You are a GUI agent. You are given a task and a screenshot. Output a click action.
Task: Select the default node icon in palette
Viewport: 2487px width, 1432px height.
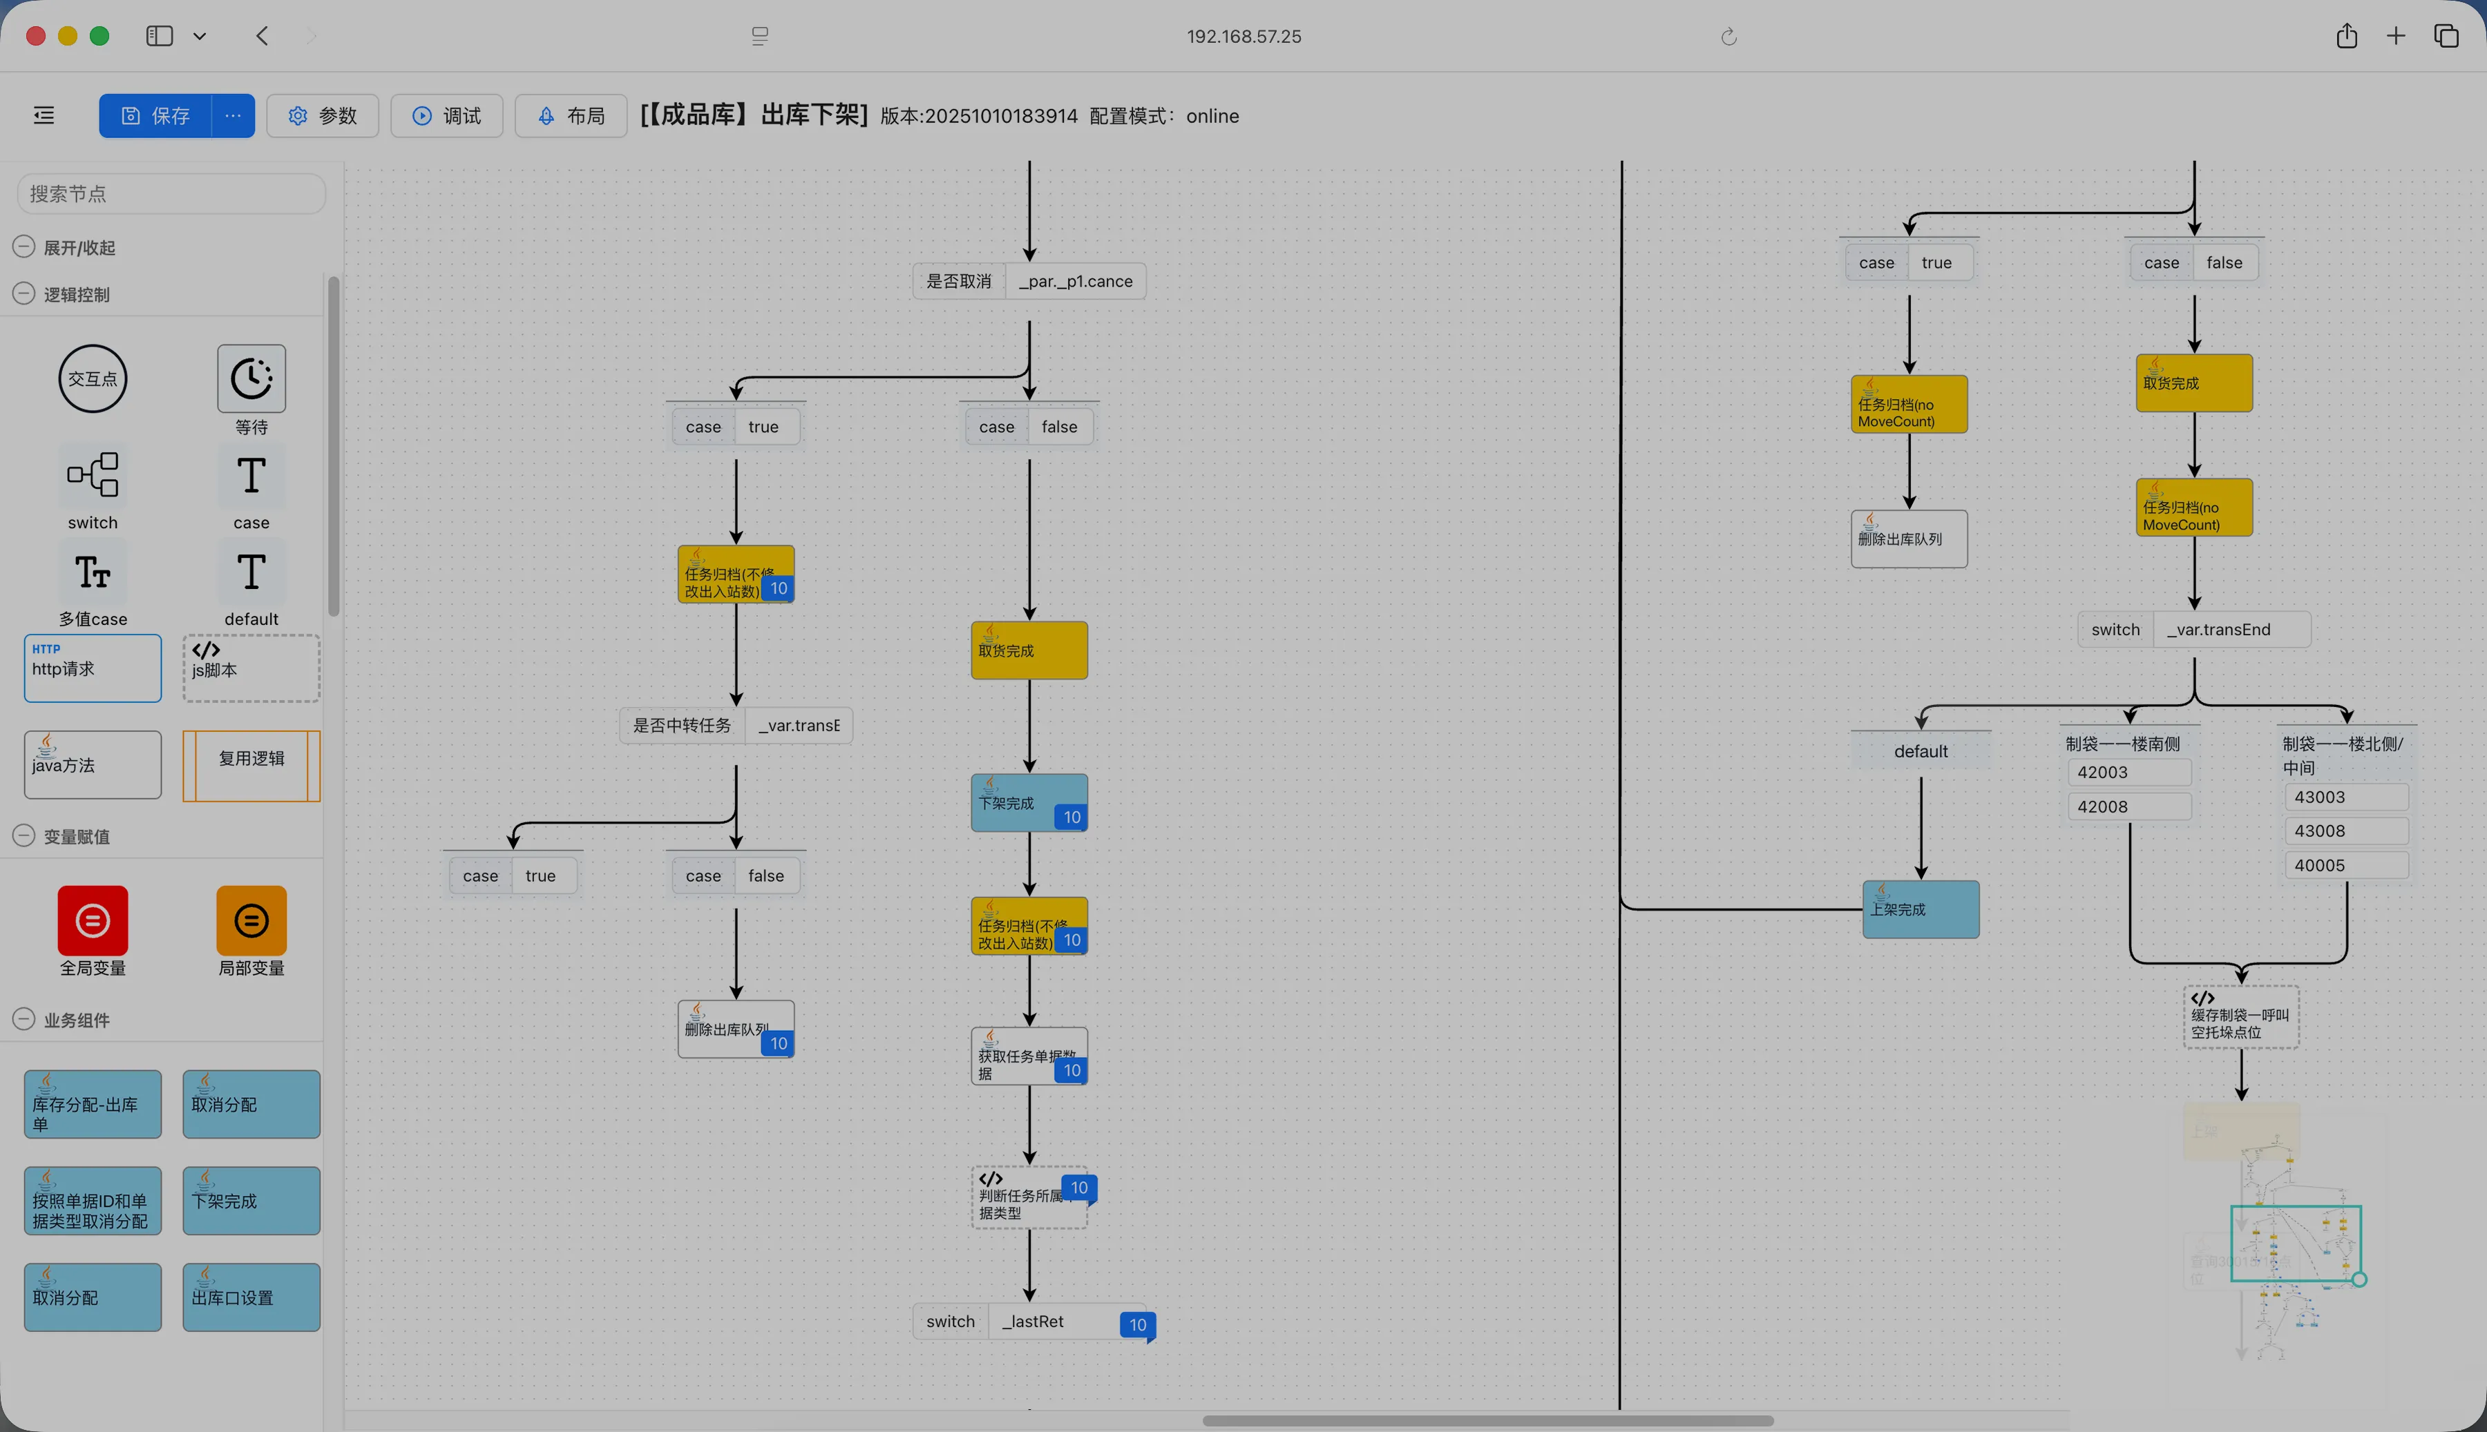[x=251, y=572]
